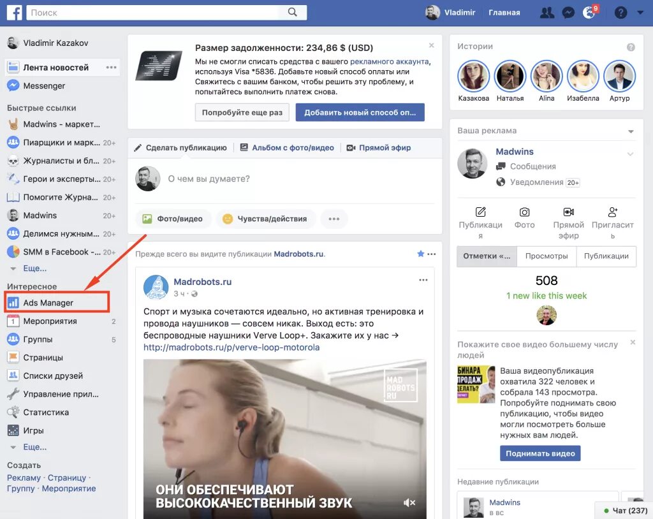This screenshot has width=653, height=519.
Task: Select Сделать публикацию tab
Action: click(x=180, y=148)
